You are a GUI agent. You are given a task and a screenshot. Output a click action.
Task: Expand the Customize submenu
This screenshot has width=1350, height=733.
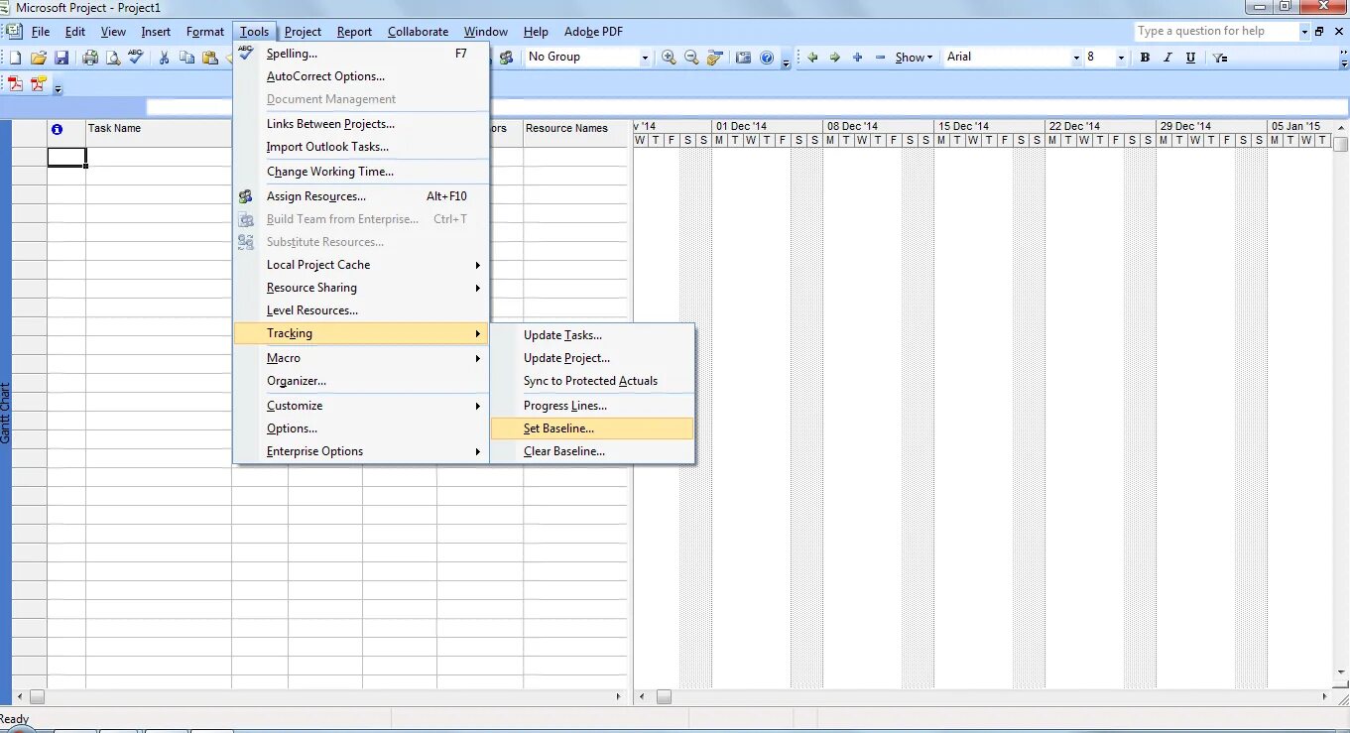(362, 406)
